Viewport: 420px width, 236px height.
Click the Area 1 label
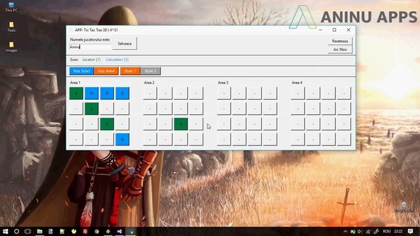[75, 83]
